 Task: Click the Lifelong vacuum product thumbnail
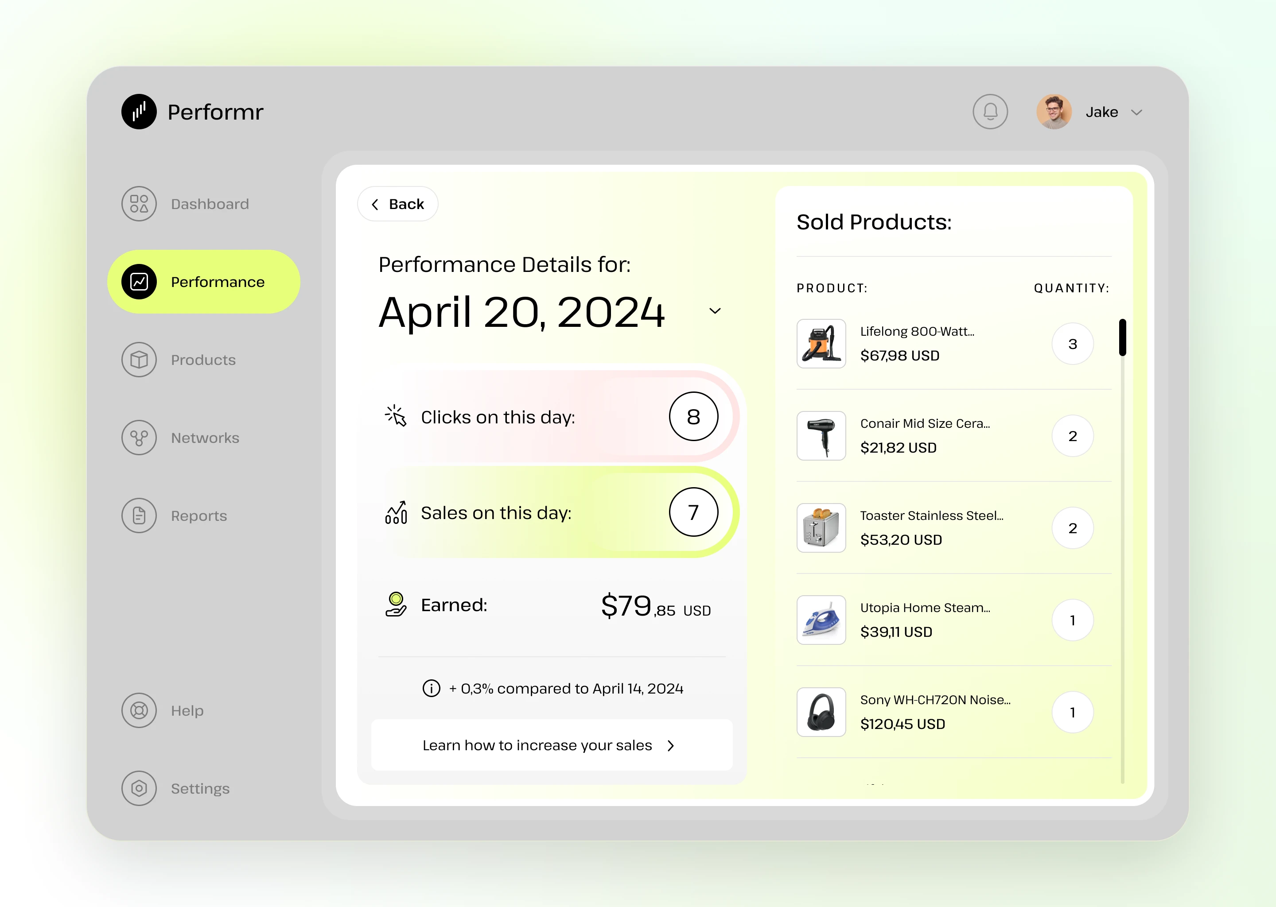click(x=821, y=344)
